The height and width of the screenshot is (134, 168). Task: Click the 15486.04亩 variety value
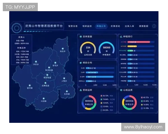click(x=25, y=54)
